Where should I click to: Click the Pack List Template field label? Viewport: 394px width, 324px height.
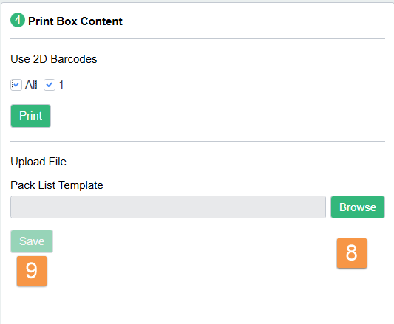pyautogui.click(x=57, y=185)
